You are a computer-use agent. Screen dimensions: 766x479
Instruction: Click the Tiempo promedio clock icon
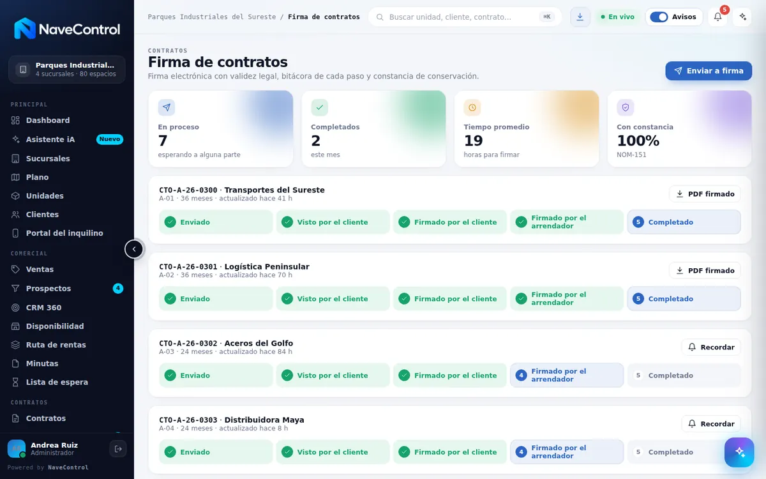click(x=472, y=107)
